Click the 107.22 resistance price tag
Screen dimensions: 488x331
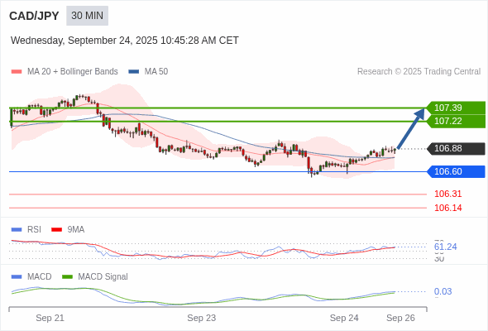coord(456,121)
